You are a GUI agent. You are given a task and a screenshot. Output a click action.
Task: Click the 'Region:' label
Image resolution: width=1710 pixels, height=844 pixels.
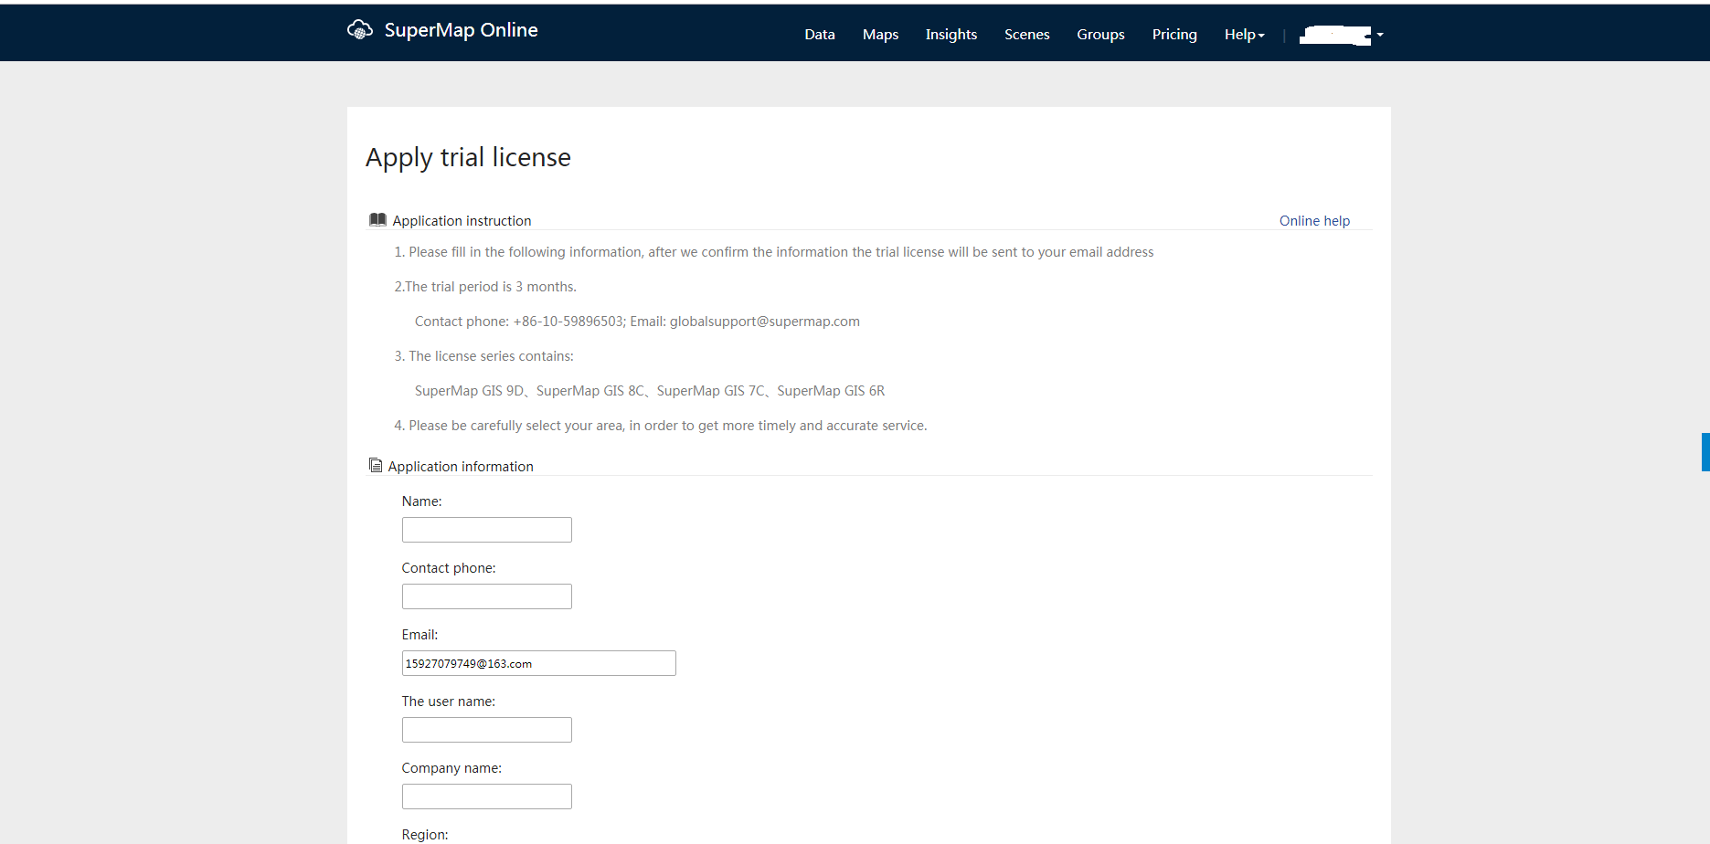(x=425, y=835)
